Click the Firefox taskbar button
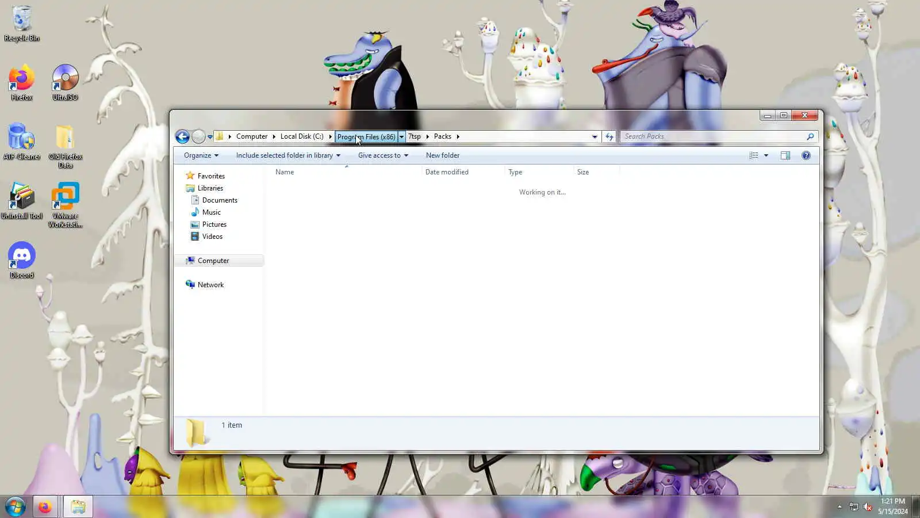Screen dimensions: 920x518 (45, 507)
